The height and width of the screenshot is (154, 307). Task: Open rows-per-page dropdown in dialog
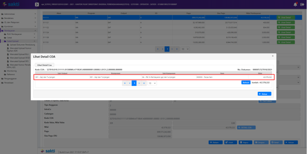pos(152,83)
